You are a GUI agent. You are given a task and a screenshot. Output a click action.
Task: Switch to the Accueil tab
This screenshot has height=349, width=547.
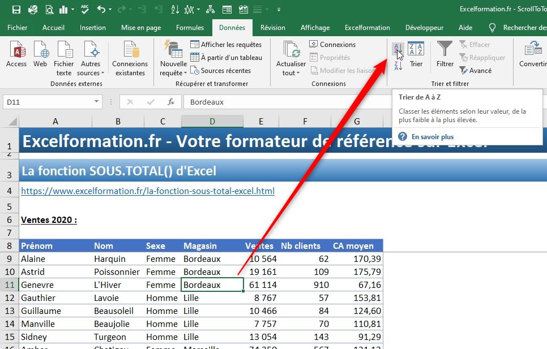[53, 28]
